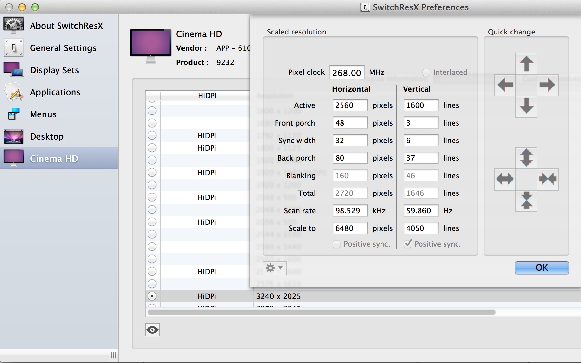The width and height of the screenshot is (581, 363).
Task: Open the Desktop pane
Action: pos(59,136)
